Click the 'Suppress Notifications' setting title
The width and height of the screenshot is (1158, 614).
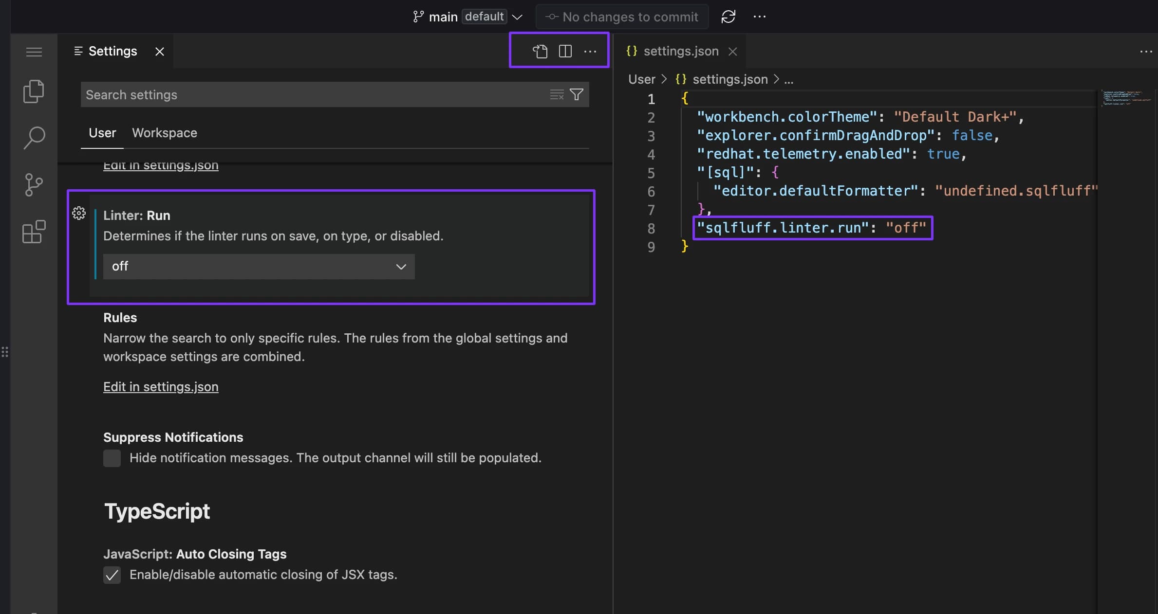coord(173,437)
